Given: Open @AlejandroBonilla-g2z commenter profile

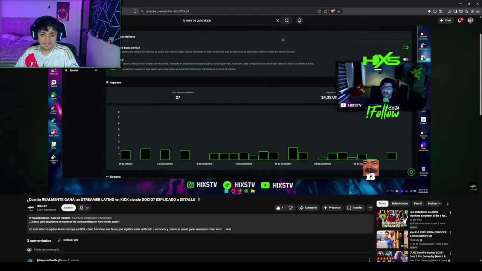Looking at the screenshot, I should click(x=49, y=260).
